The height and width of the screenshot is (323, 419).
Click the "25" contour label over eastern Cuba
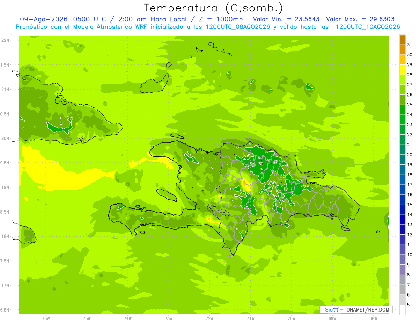point(70,118)
